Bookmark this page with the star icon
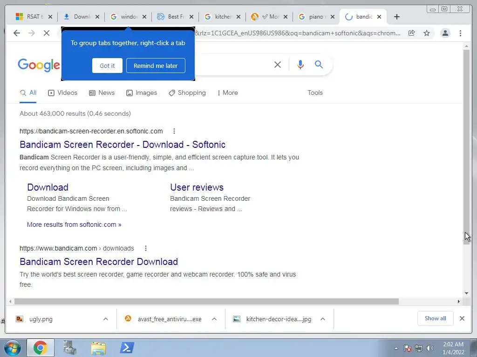 coord(427,33)
